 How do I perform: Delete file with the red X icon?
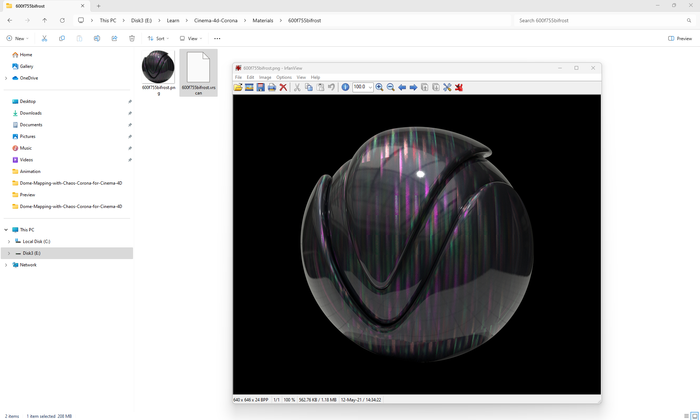283,87
